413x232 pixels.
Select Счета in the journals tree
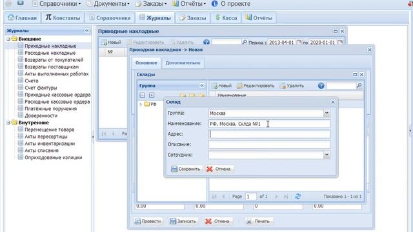[x=32, y=81]
